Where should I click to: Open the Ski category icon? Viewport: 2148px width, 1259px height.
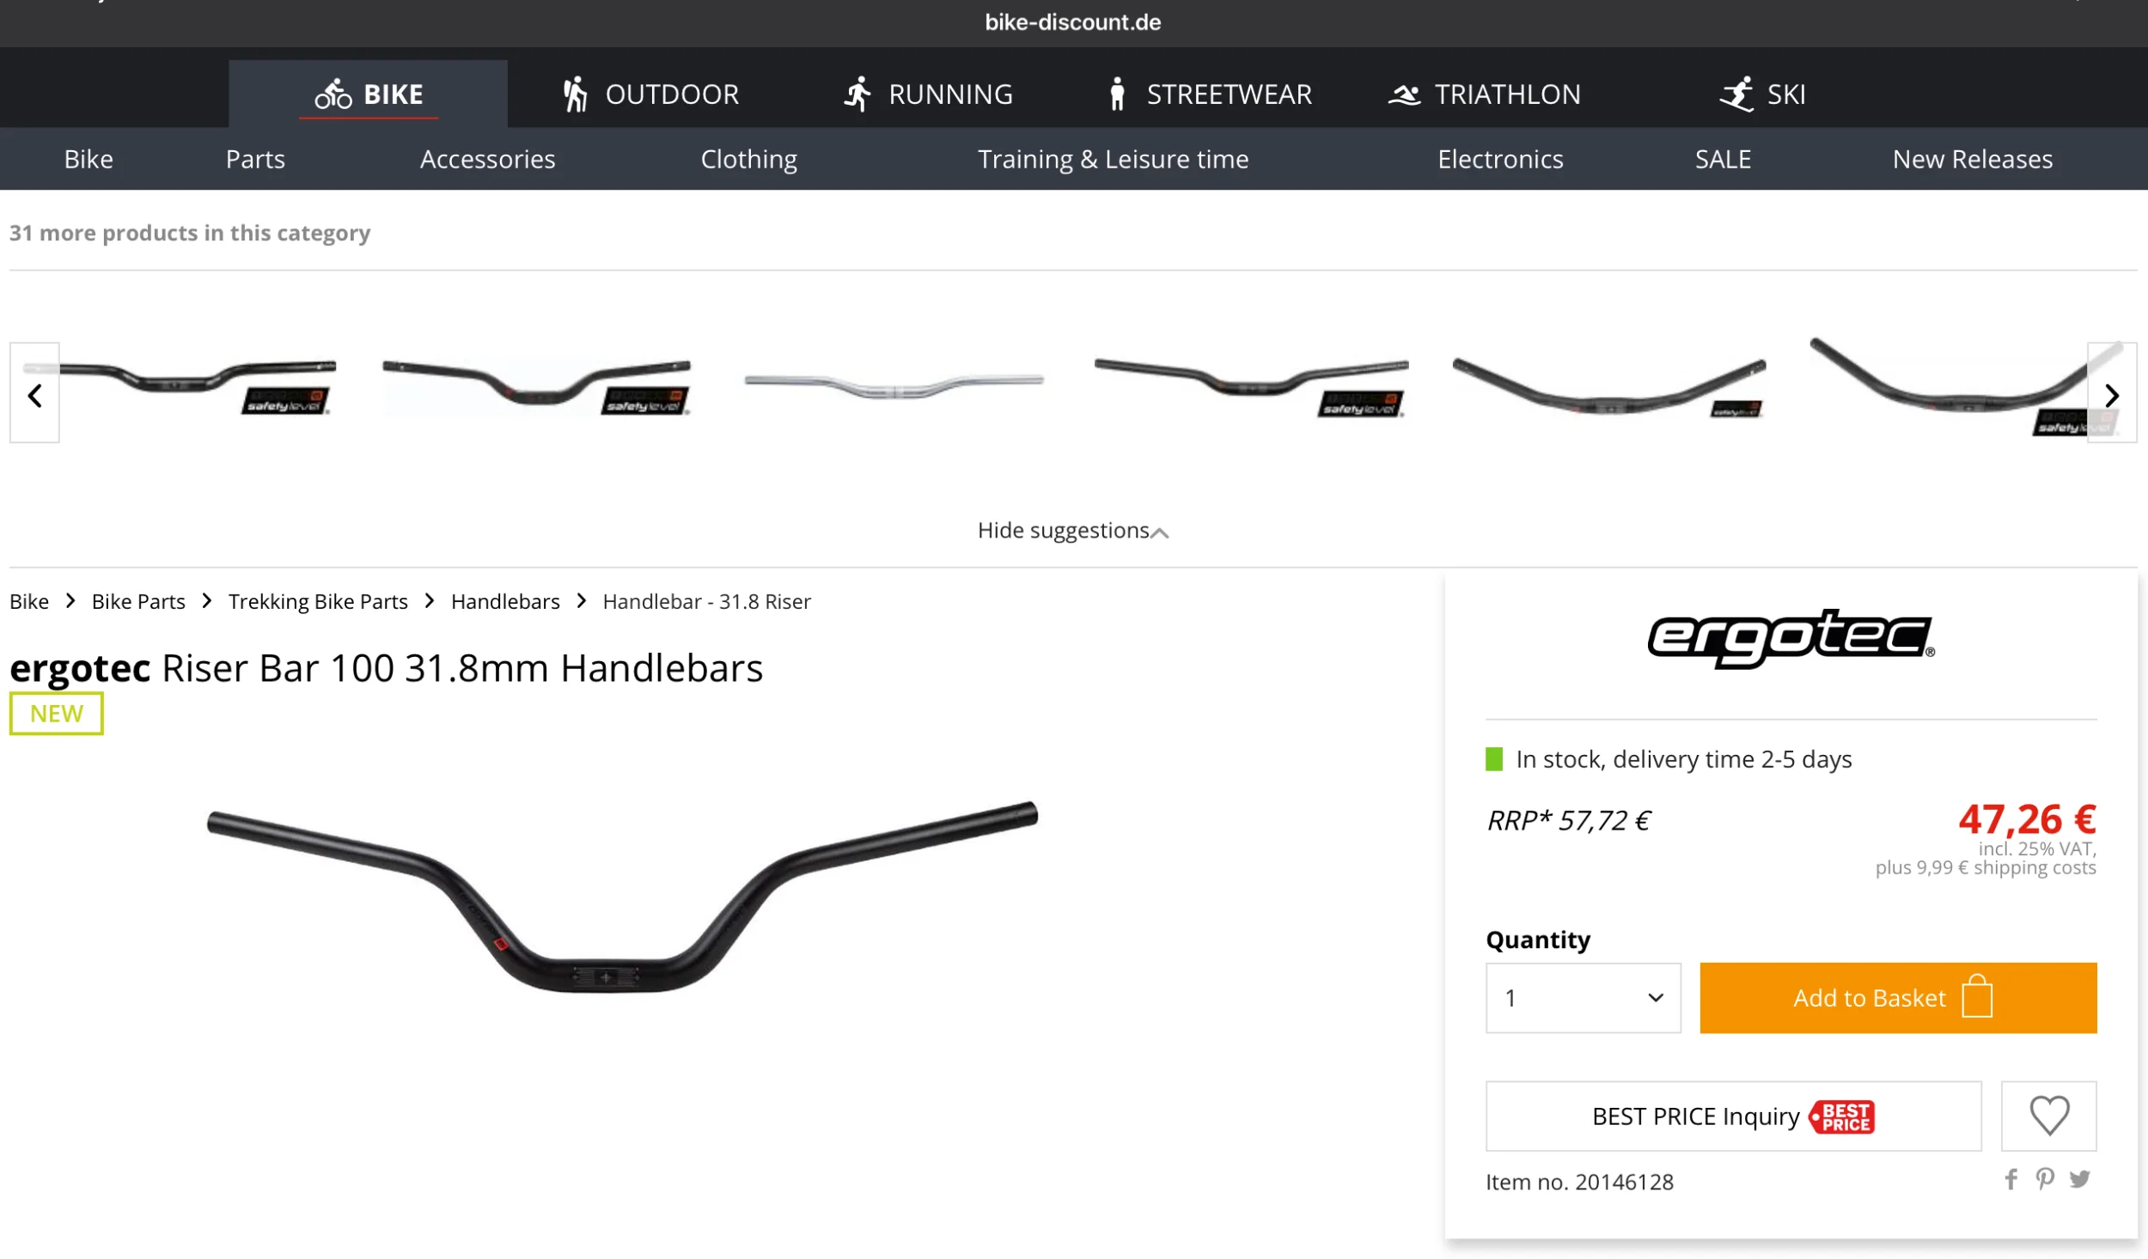pyautogui.click(x=1736, y=94)
